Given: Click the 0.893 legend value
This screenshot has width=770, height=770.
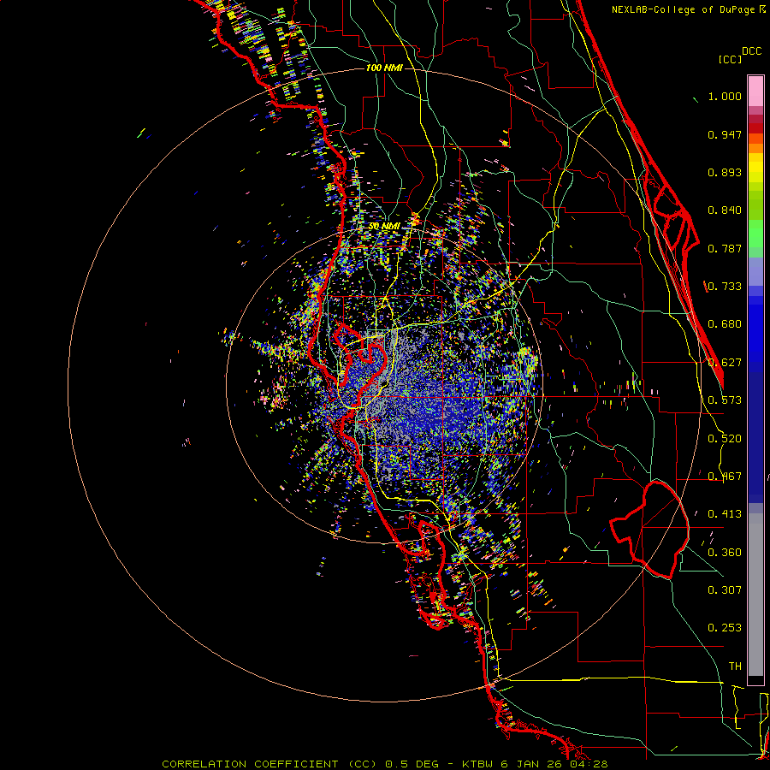Looking at the screenshot, I should (x=725, y=172).
